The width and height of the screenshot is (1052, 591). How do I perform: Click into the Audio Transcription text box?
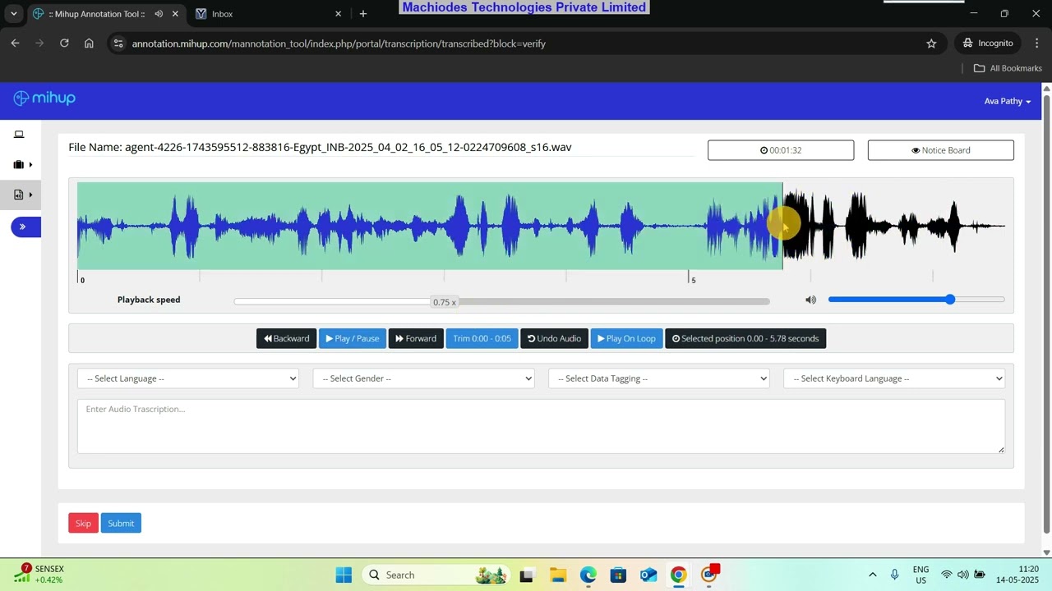pos(541,426)
